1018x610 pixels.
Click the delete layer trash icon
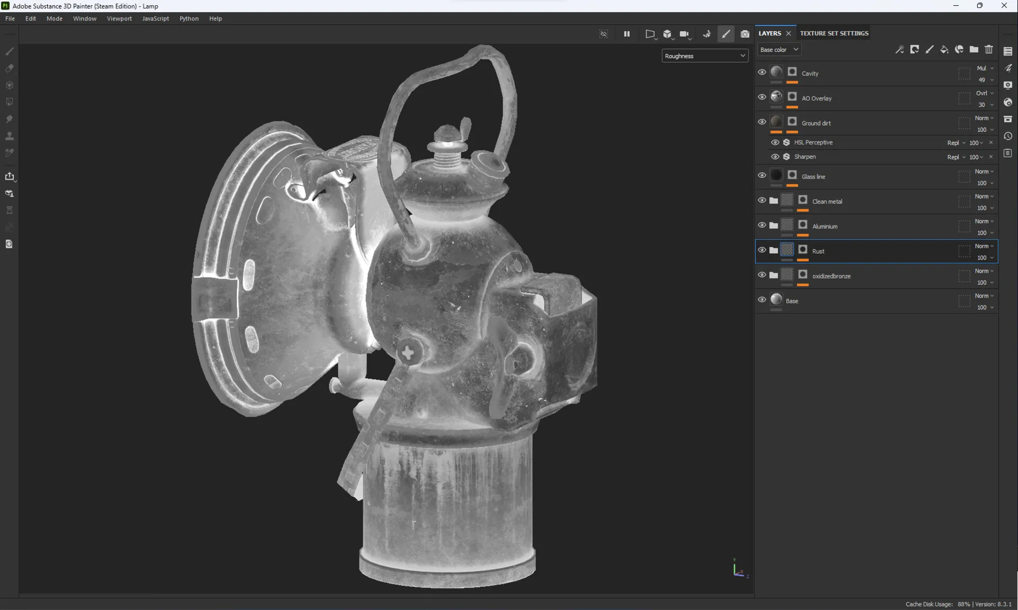tap(989, 49)
